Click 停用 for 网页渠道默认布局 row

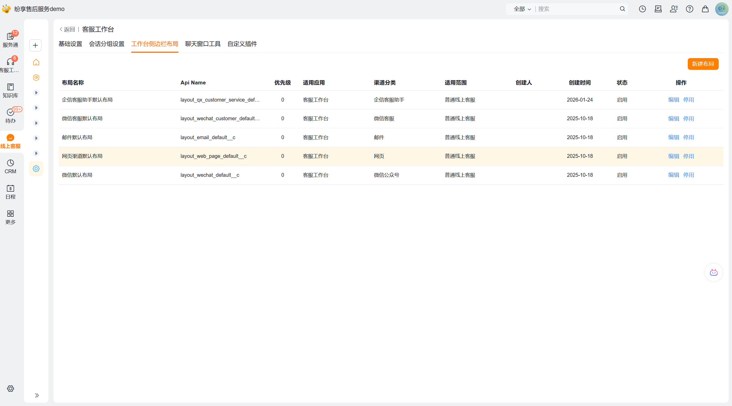coord(688,156)
